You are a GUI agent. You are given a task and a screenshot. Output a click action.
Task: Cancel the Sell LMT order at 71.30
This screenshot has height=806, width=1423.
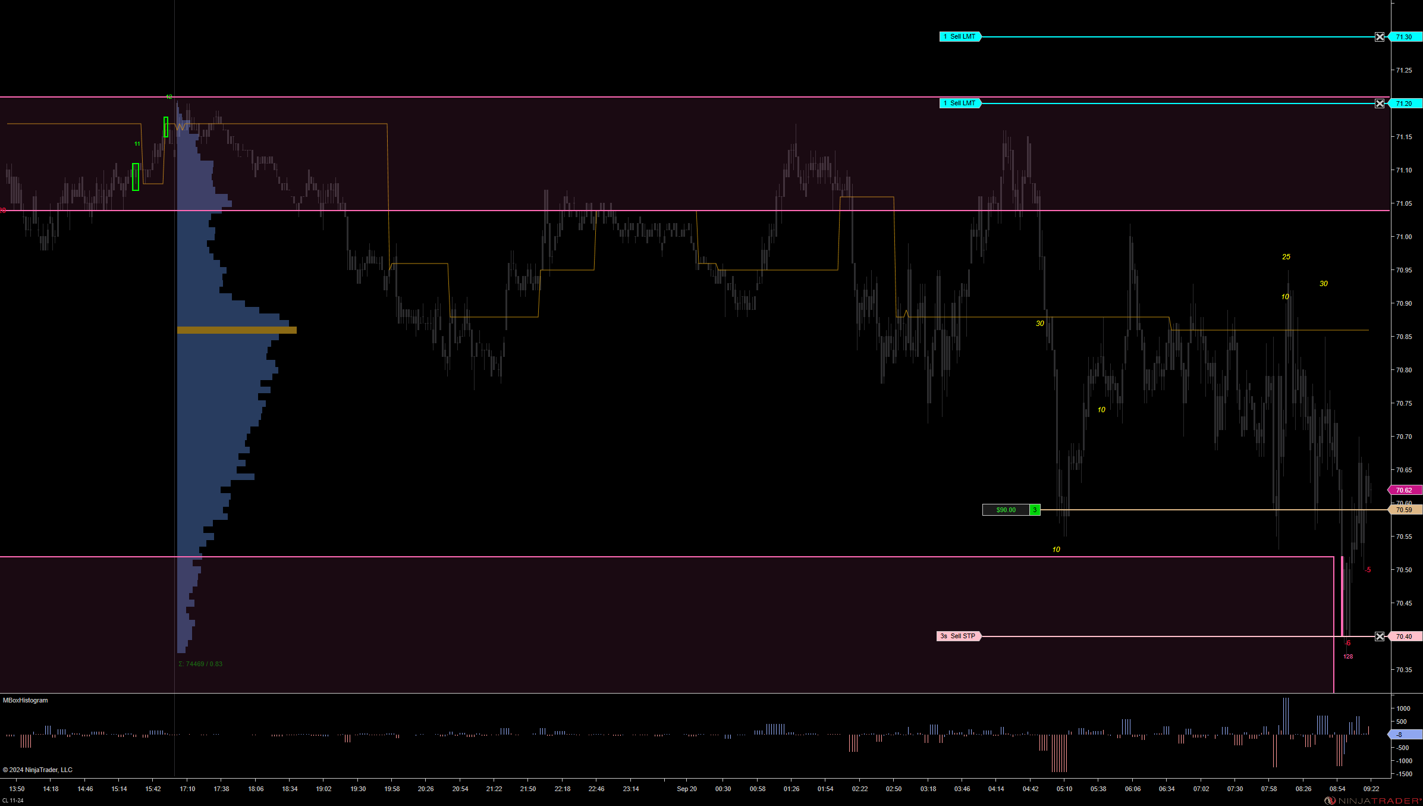click(1380, 37)
